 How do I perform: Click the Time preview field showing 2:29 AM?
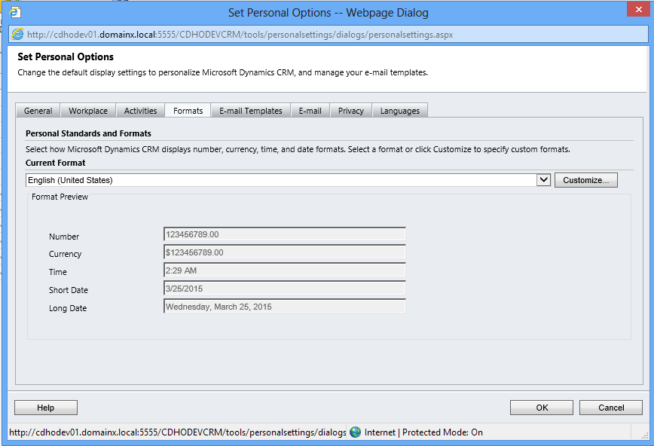tap(285, 270)
